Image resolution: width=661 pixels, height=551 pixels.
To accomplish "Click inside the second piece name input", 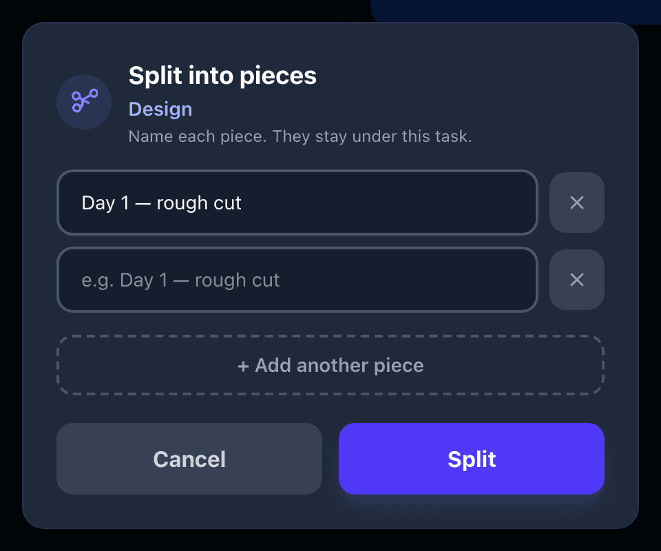I will 297,280.
